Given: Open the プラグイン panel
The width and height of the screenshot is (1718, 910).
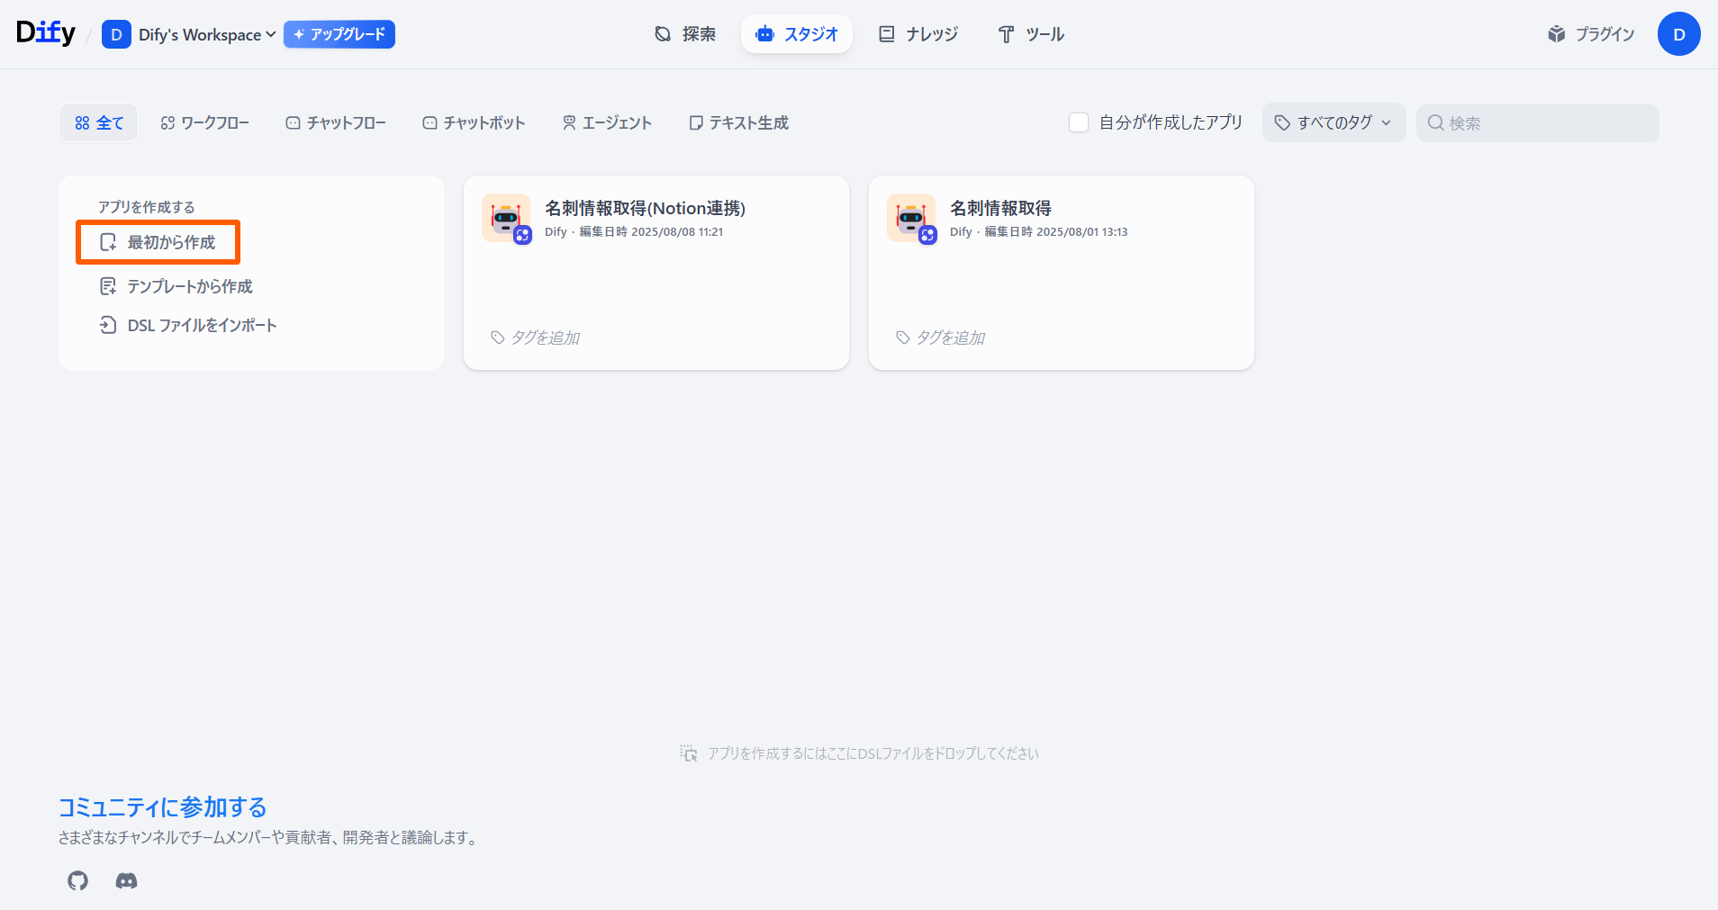Looking at the screenshot, I should point(1590,33).
